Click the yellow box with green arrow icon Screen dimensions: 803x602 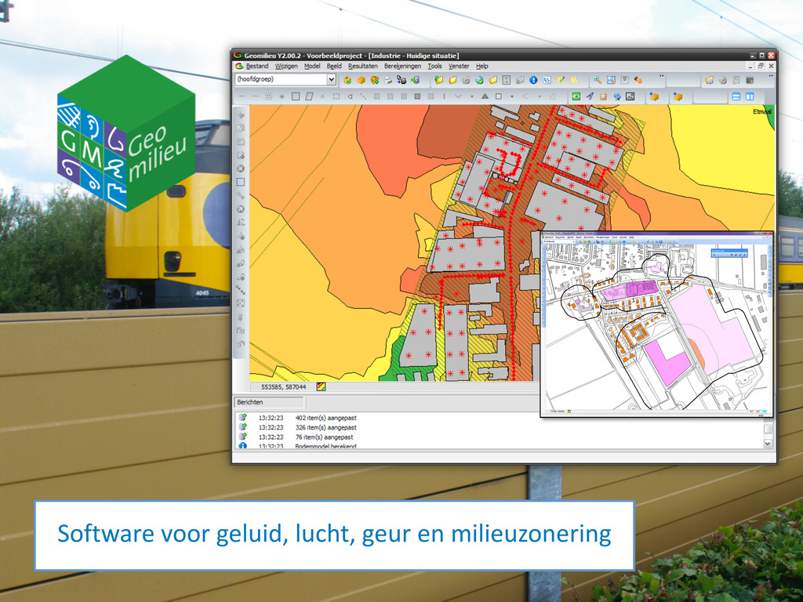(x=347, y=80)
